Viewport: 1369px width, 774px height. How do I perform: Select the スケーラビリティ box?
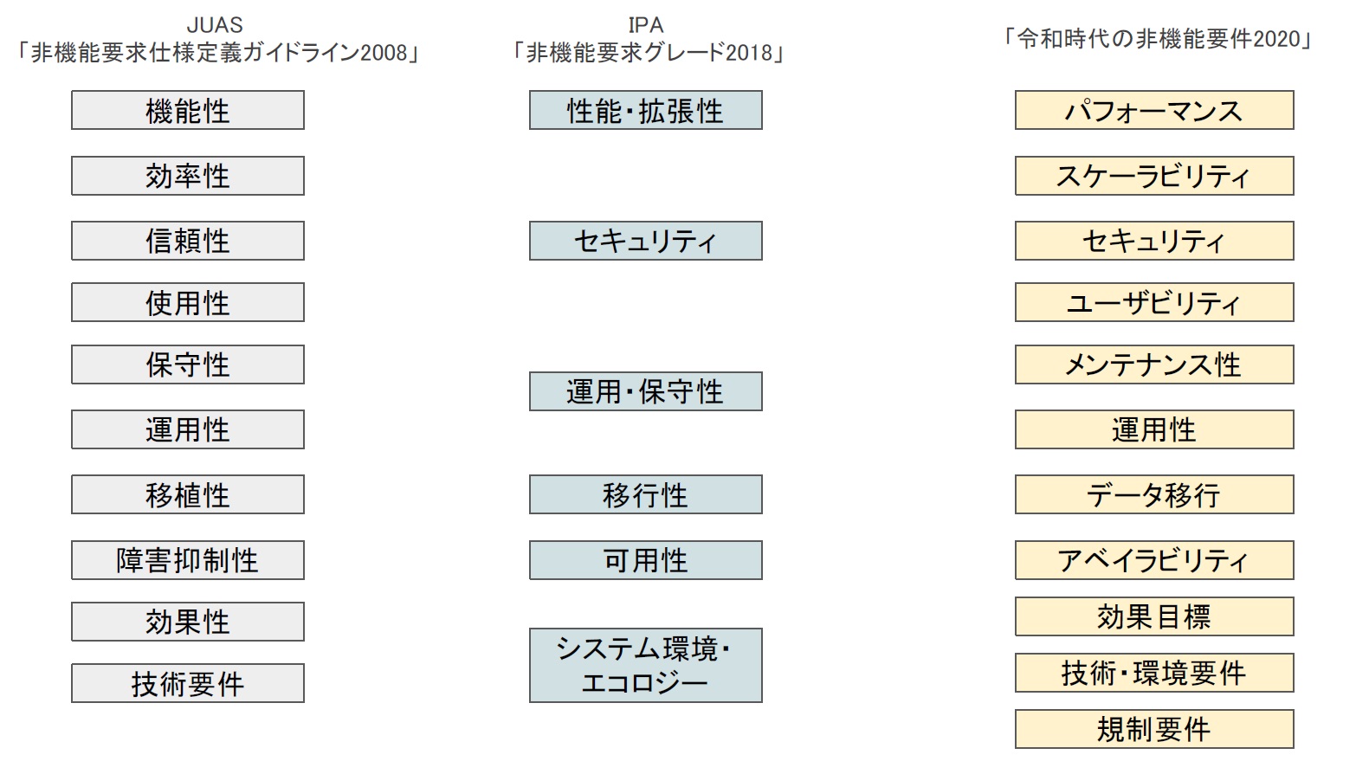[x=1154, y=176]
